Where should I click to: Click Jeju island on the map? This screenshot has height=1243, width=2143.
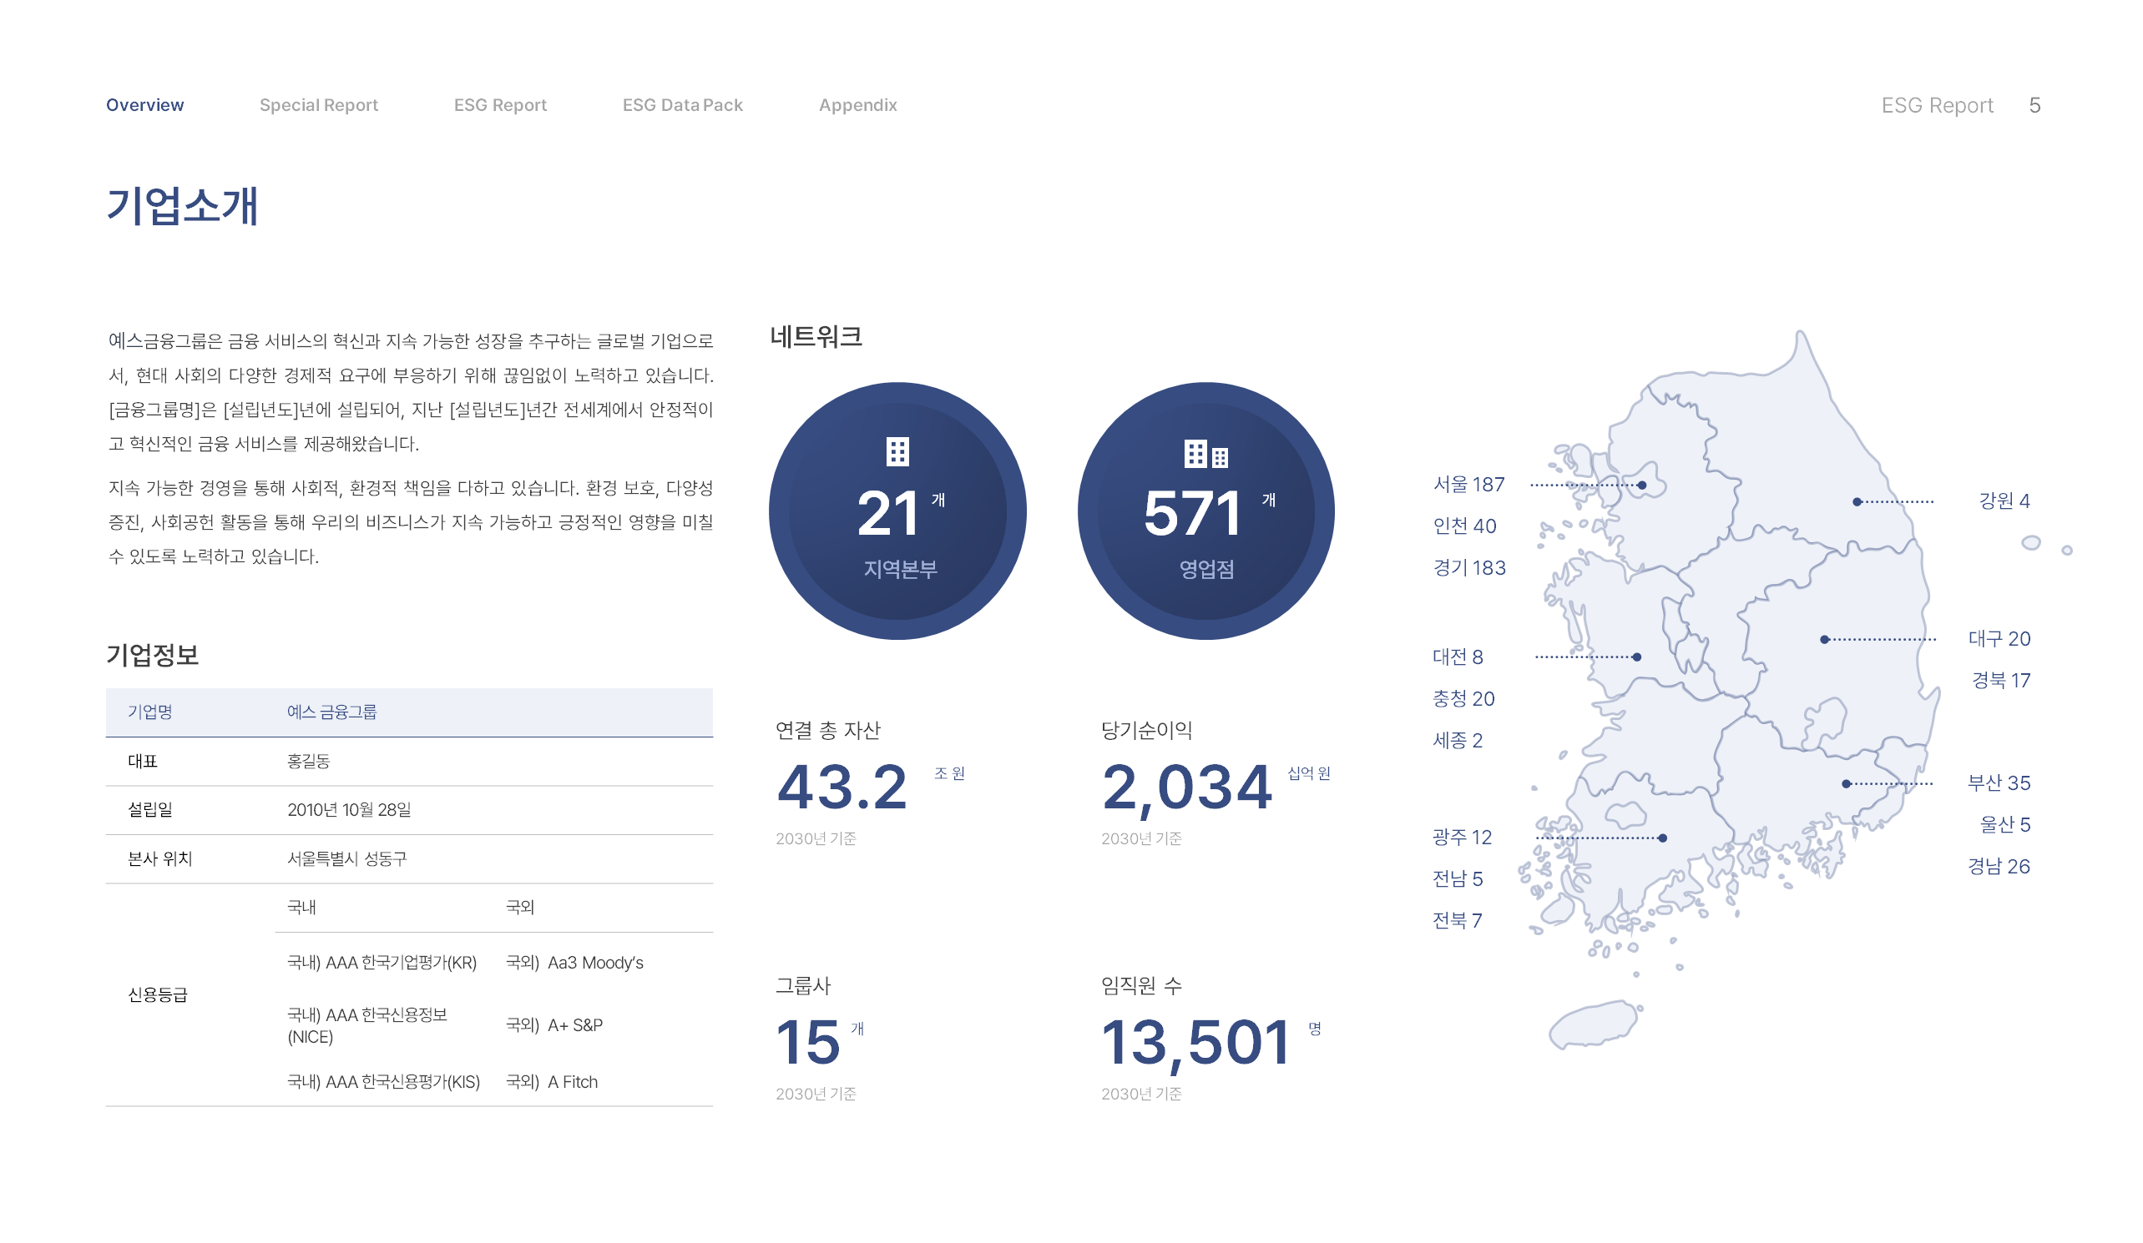1593,1025
